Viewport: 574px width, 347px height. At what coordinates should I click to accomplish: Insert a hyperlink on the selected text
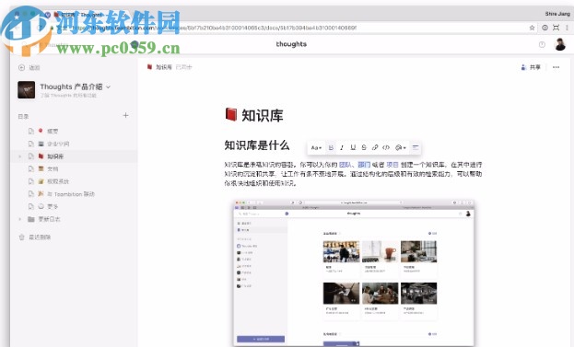[x=375, y=147]
